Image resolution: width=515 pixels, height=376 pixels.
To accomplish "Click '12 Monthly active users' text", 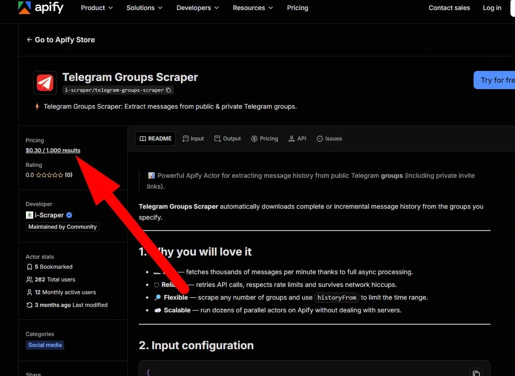I will [x=66, y=292].
